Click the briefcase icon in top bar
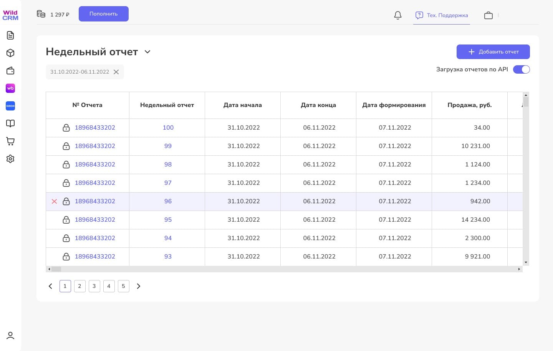The height and width of the screenshot is (351, 553). 488,15
